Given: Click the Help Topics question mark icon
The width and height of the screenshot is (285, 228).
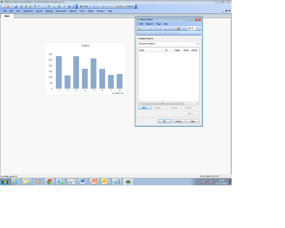Looking at the screenshot, I should point(69,6).
